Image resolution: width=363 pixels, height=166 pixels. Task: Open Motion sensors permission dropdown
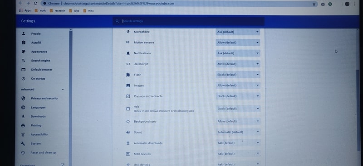click(x=238, y=43)
